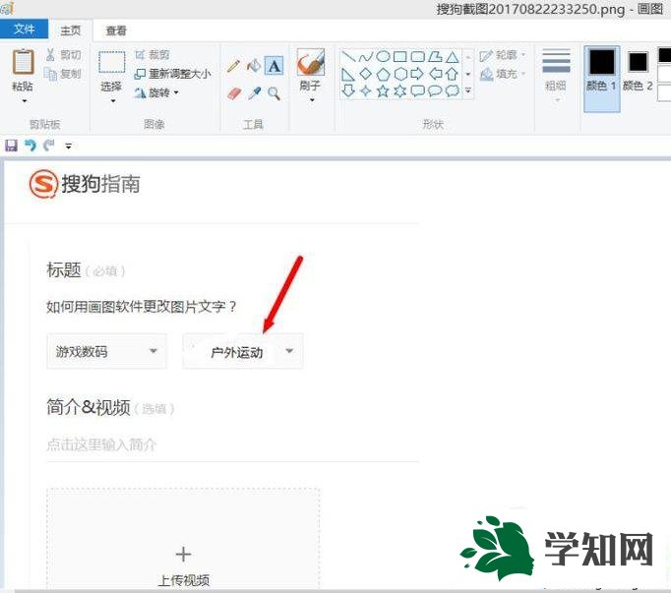Open the Paste (粘贴) dropdown arrow
This screenshot has height=593, width=671.
[25, 101]
